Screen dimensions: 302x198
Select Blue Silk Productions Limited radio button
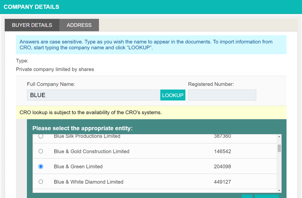41,136
